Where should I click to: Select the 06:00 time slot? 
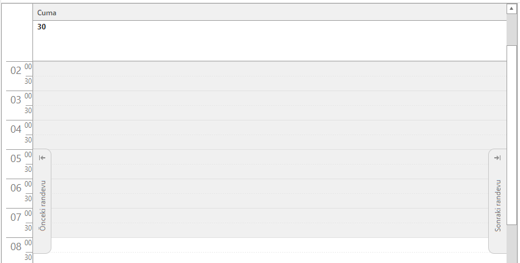[270, 187]
